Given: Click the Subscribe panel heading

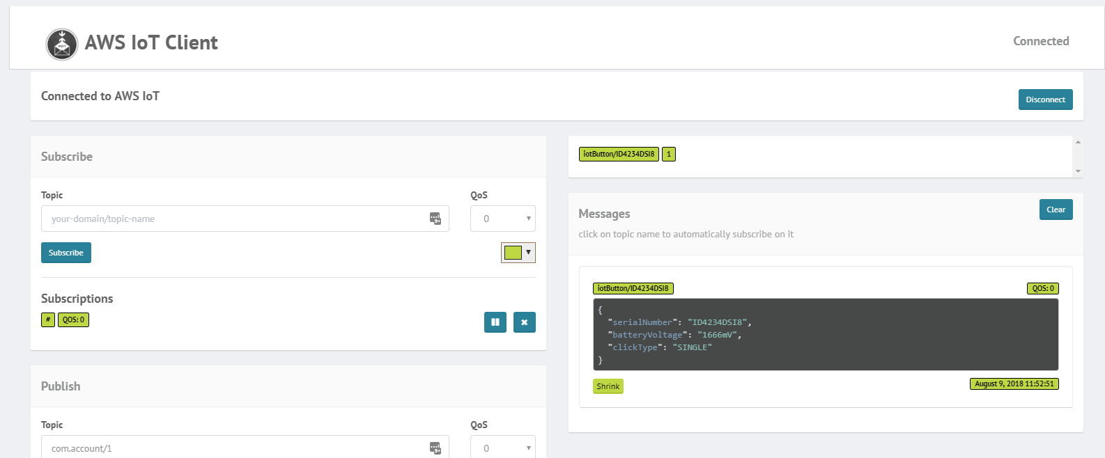Looking at the screenshot, I should click(67, 157).
